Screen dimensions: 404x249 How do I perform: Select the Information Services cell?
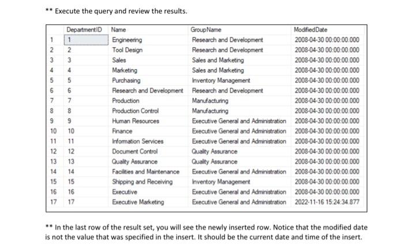click(148, 141)
